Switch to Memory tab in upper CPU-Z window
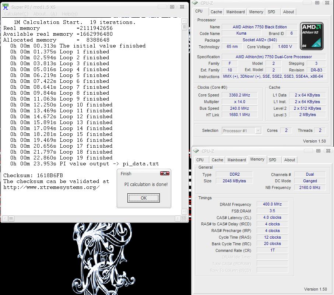The height and width of the screenshot is (295, 334). (x=256, y=12)
